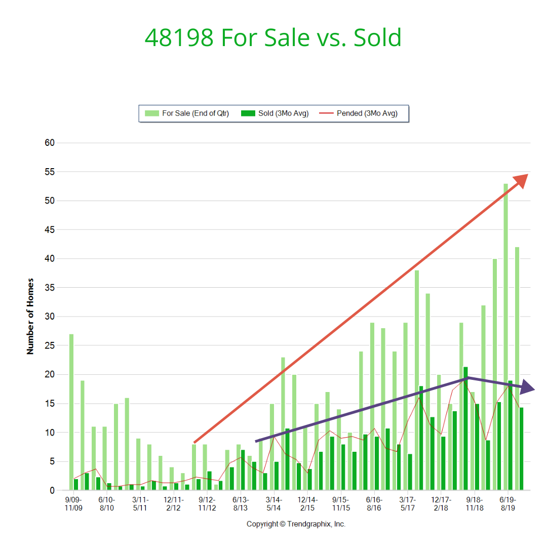
Task: Select the 'For Sale (End of Qtr)' legend label
Action: pyautogui.click(x=195, y=113)
